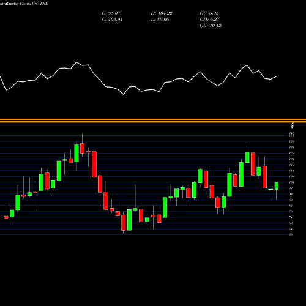Screen dimensions: 306x306
Task: Click the 89 price axis label
Action: pyautogui.click(x=291, y=200)
